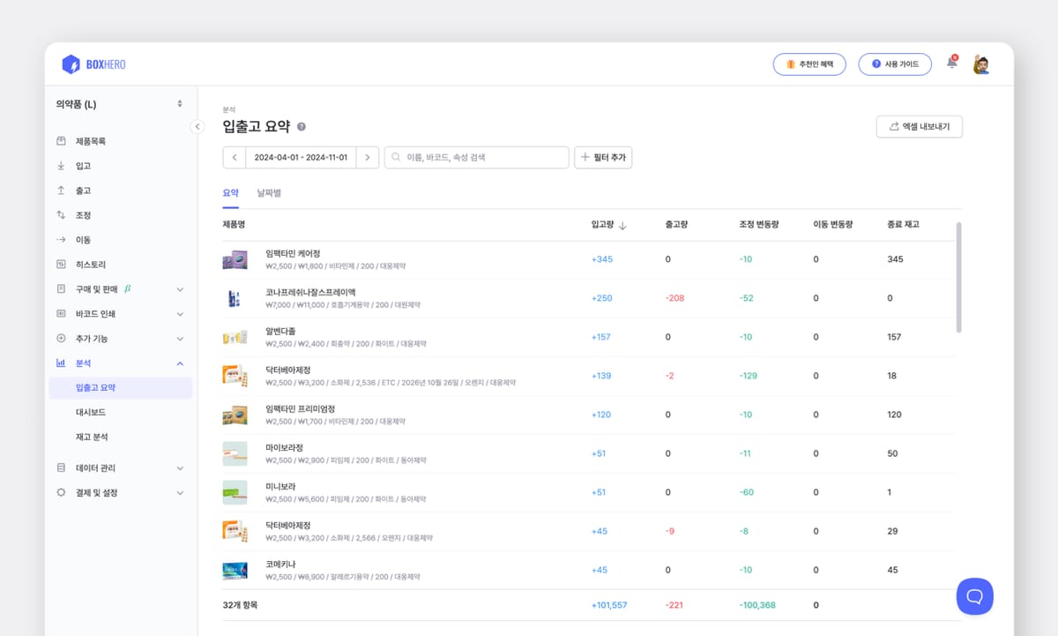1058x636 pixels.
Task: Open date range 2024-04-01 - 2024-11-01 picker
Action: (301, 157)
